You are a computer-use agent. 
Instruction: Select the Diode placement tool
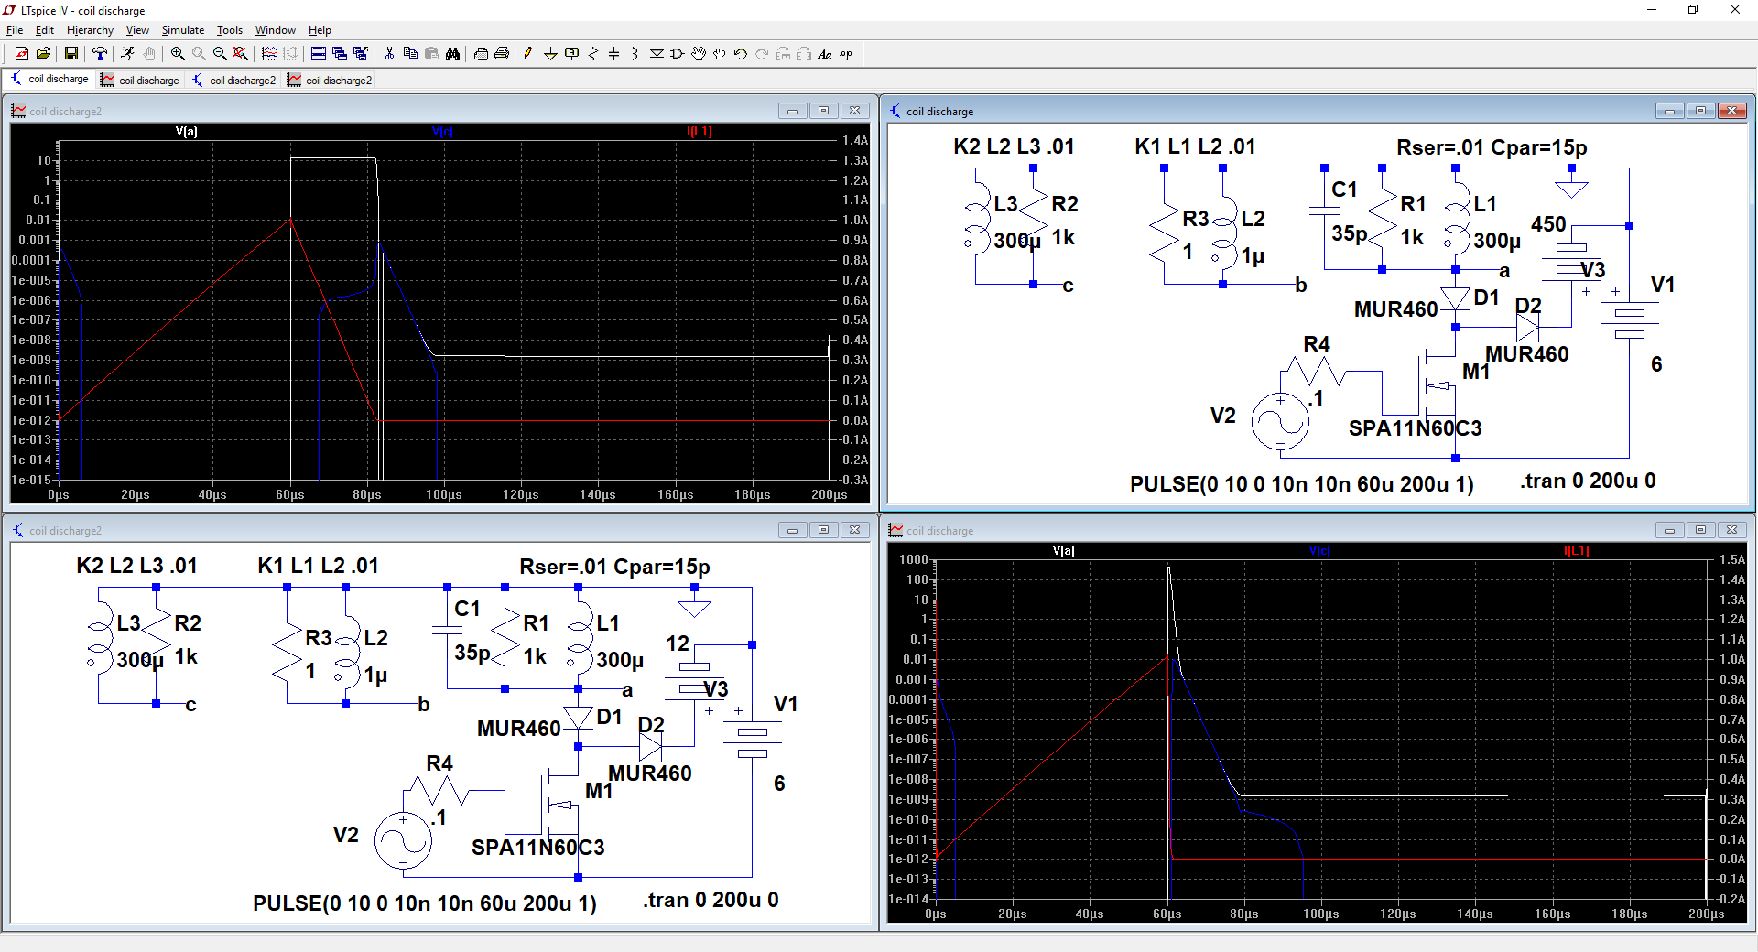657,54
